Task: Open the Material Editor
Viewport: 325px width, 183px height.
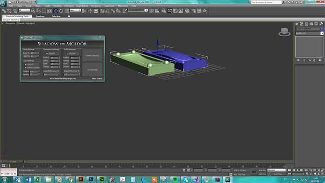Action: pos(187,11)
